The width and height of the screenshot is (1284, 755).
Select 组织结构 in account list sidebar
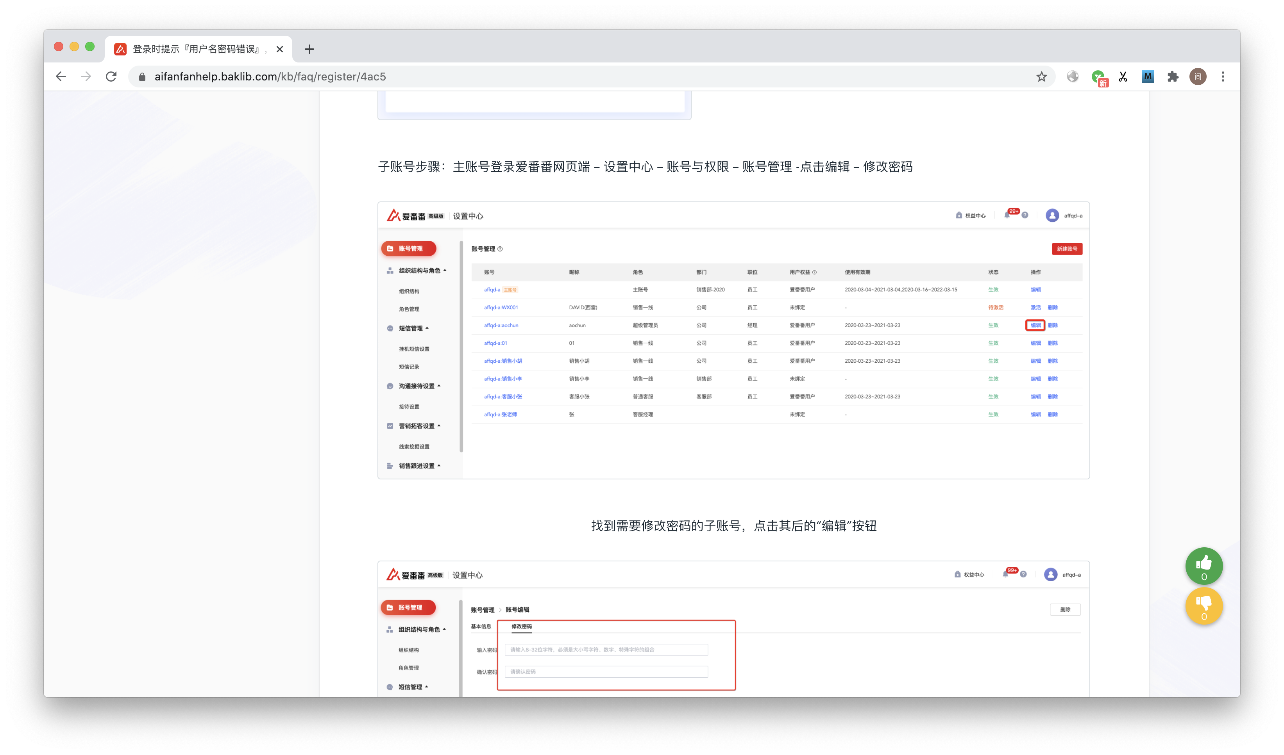coord(409,291)
